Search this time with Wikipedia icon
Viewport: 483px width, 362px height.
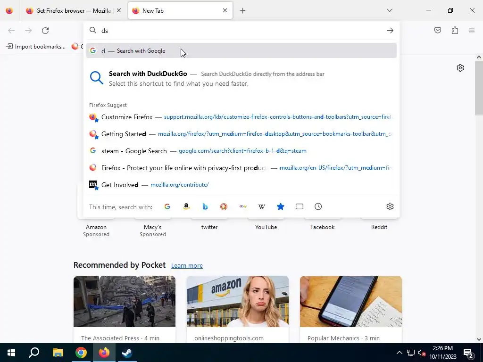pyautogui.click(x=261, y=206)
